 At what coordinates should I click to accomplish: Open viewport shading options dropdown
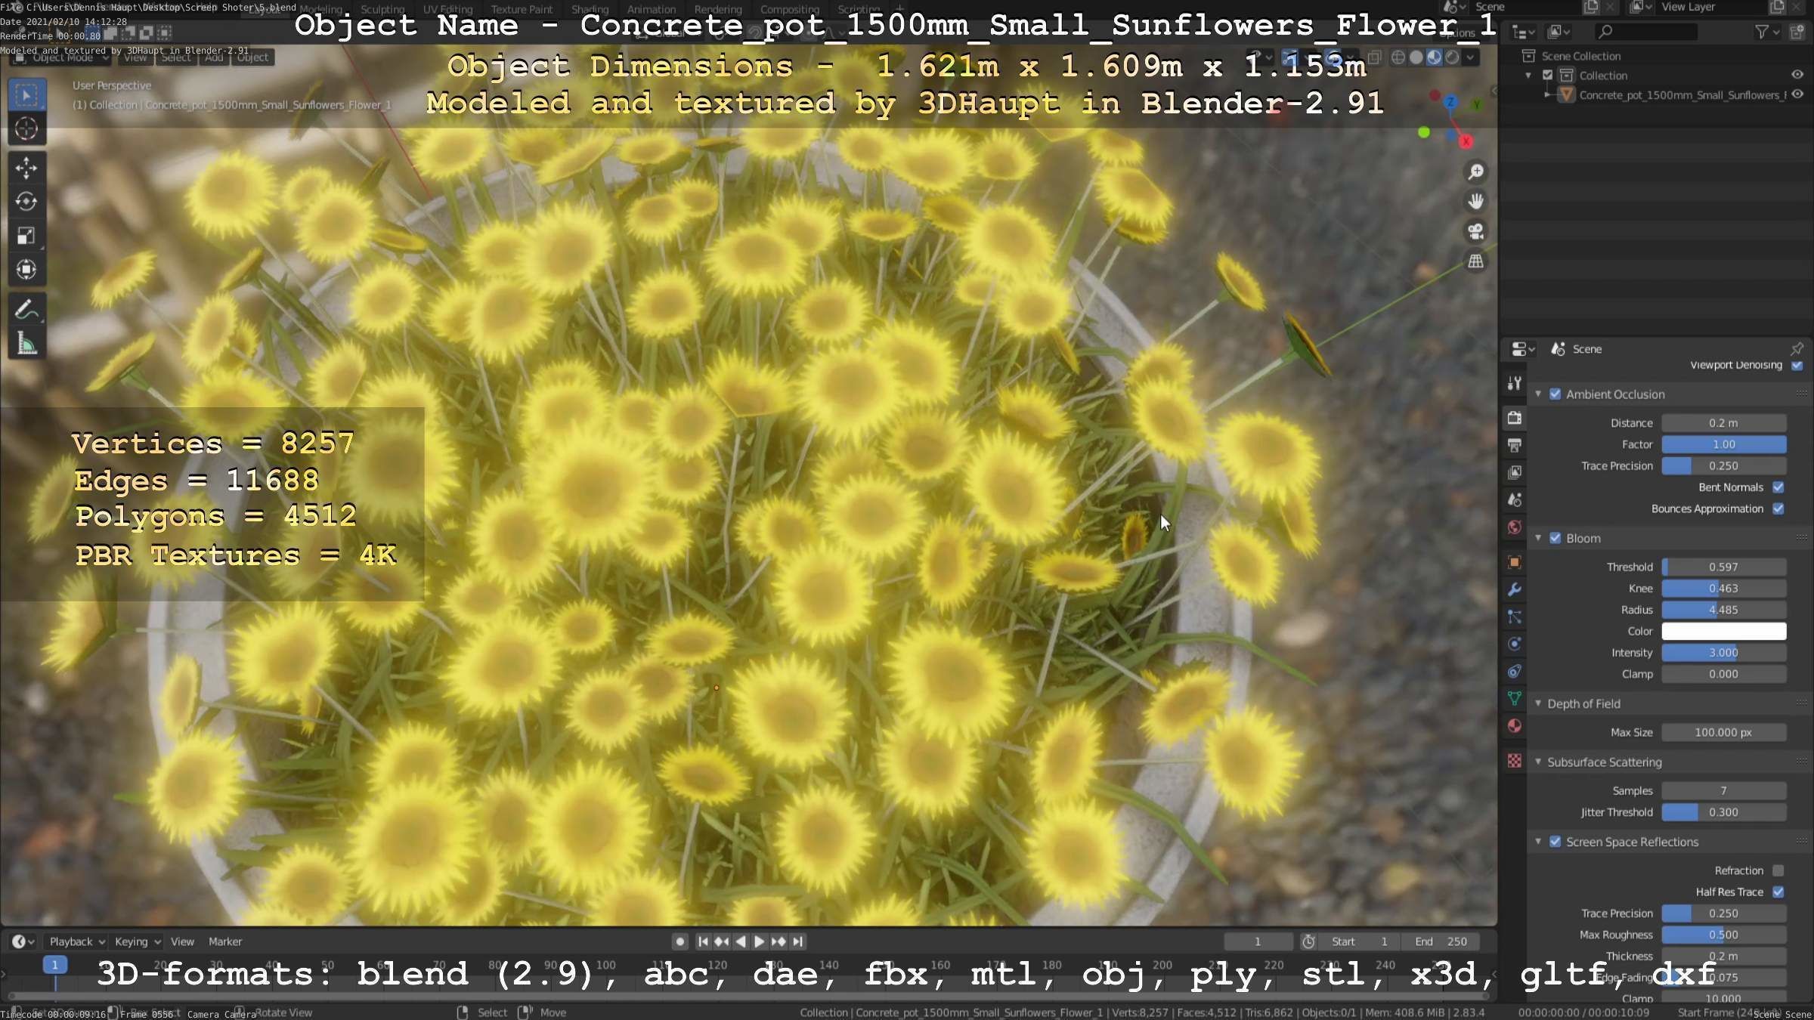(1470, 57)
